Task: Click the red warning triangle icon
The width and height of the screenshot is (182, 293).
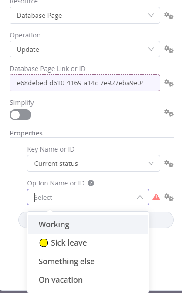Action: pos(156,197)
